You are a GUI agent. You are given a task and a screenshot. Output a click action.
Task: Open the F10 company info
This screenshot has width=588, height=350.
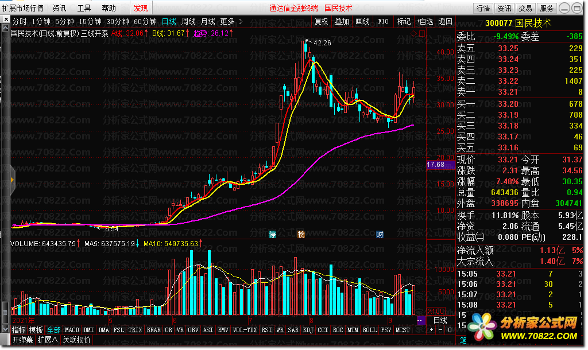383,21
